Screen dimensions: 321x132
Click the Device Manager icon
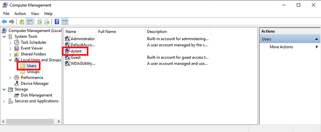pyautogui.click(x=16, y=83)
